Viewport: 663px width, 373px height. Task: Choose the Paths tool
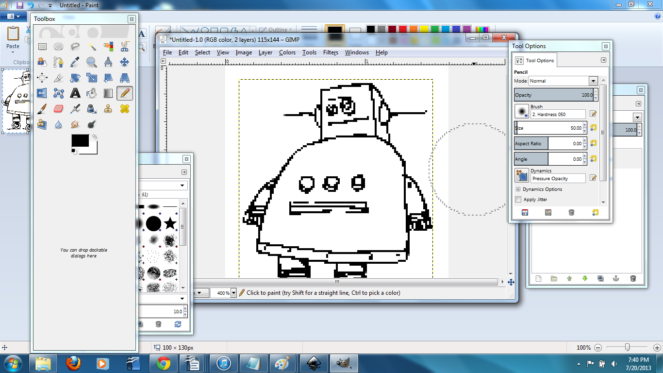tap(58, 62)
